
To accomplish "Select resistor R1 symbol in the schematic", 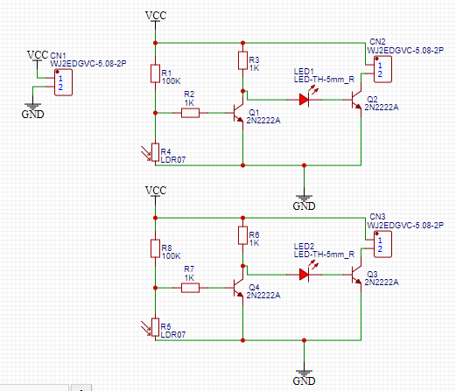I will click(155, 73).
